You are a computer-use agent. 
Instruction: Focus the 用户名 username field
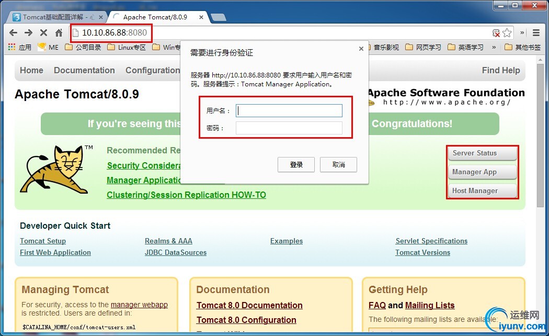click(289, 111)
